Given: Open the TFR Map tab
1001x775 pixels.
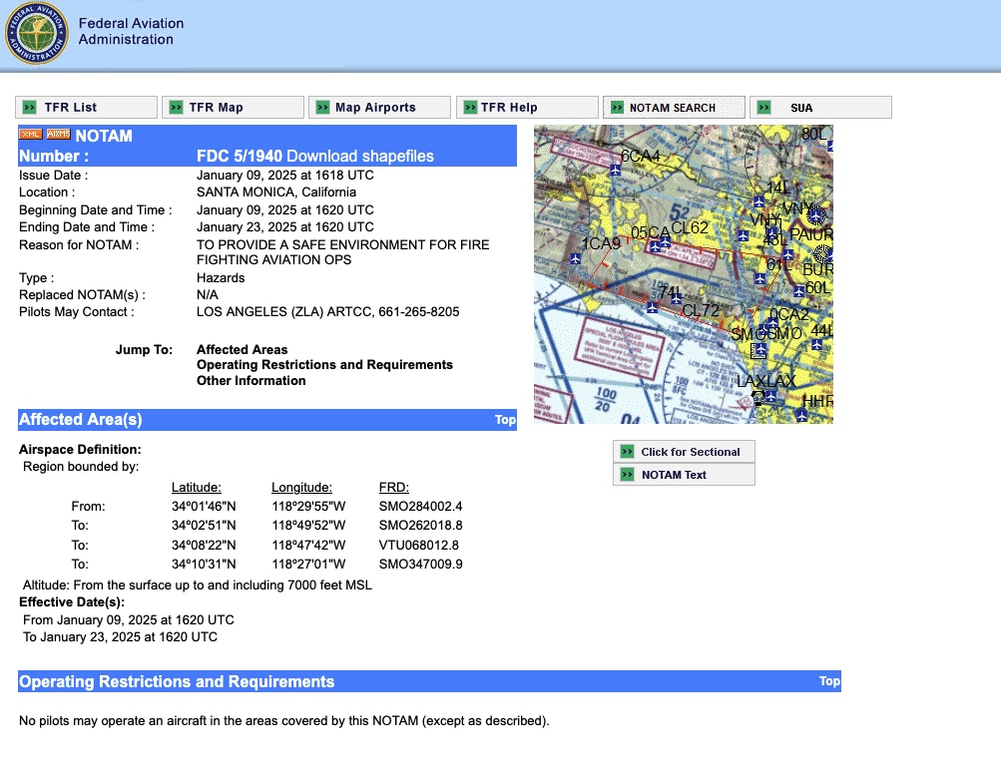Looking at the screenshot, I should (233, 108).
